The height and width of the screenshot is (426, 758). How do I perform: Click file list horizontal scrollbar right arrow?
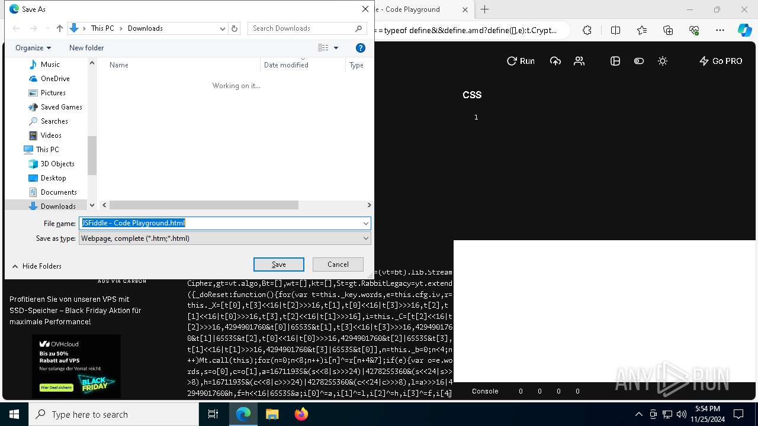point(369,205)
